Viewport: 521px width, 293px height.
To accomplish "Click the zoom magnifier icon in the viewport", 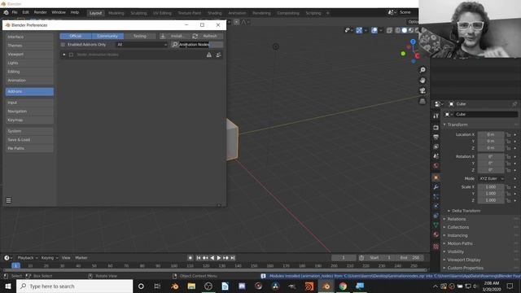I will 422,70.
